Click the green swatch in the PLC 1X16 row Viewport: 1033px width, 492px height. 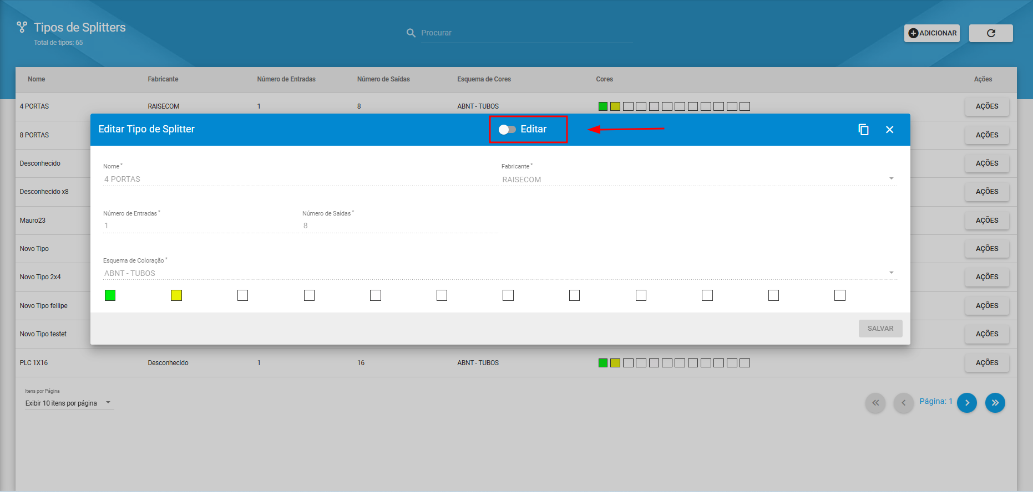602,363
